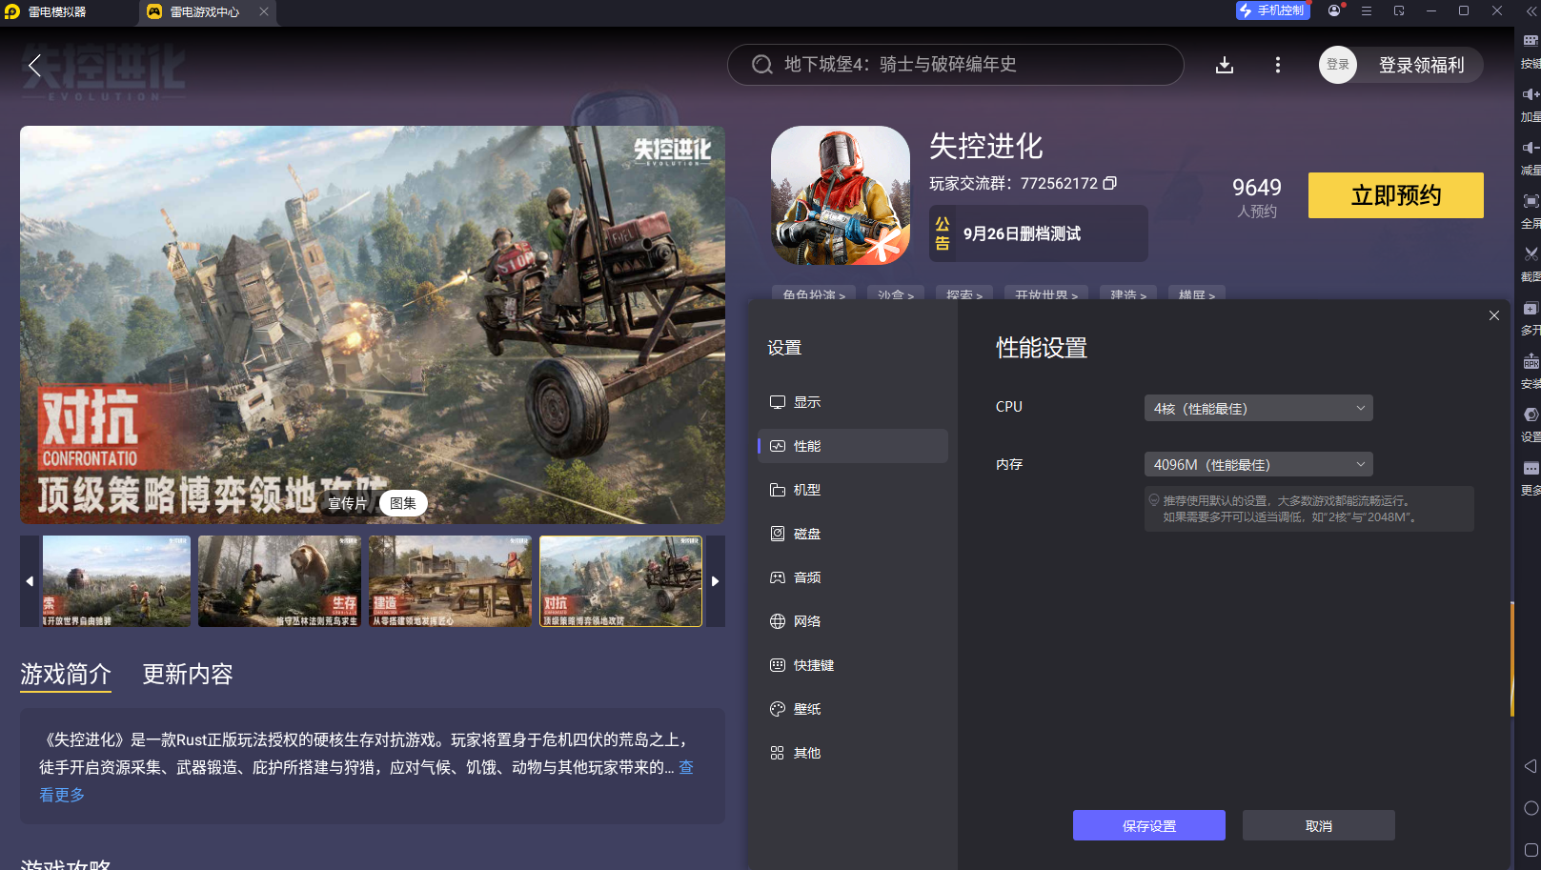Click the main 对抗 banner image
Screen dimensions: 1541x870
tap(373, 324)
